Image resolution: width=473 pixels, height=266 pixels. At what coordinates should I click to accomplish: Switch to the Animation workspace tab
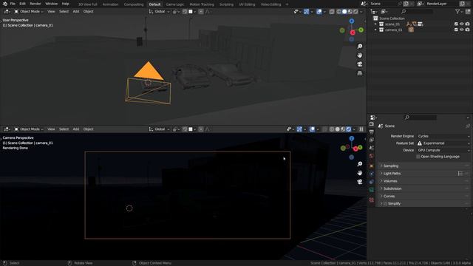[110, 4]
